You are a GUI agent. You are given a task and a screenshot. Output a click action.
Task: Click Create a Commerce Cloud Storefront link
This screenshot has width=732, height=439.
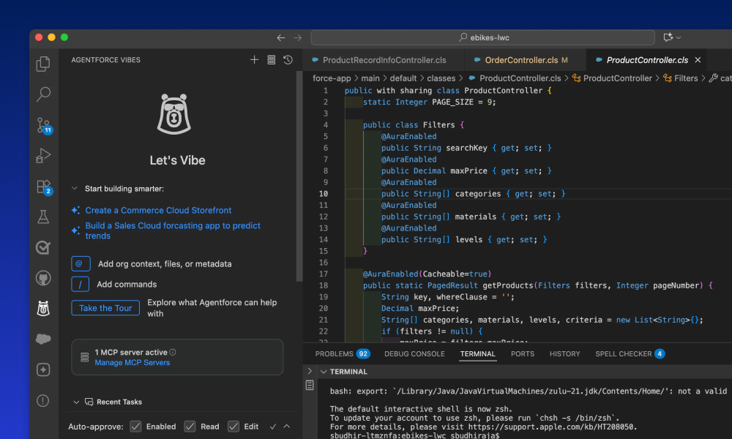[x=158, y=211]
